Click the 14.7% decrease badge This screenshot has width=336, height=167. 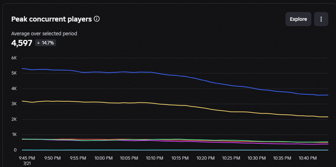46,43
